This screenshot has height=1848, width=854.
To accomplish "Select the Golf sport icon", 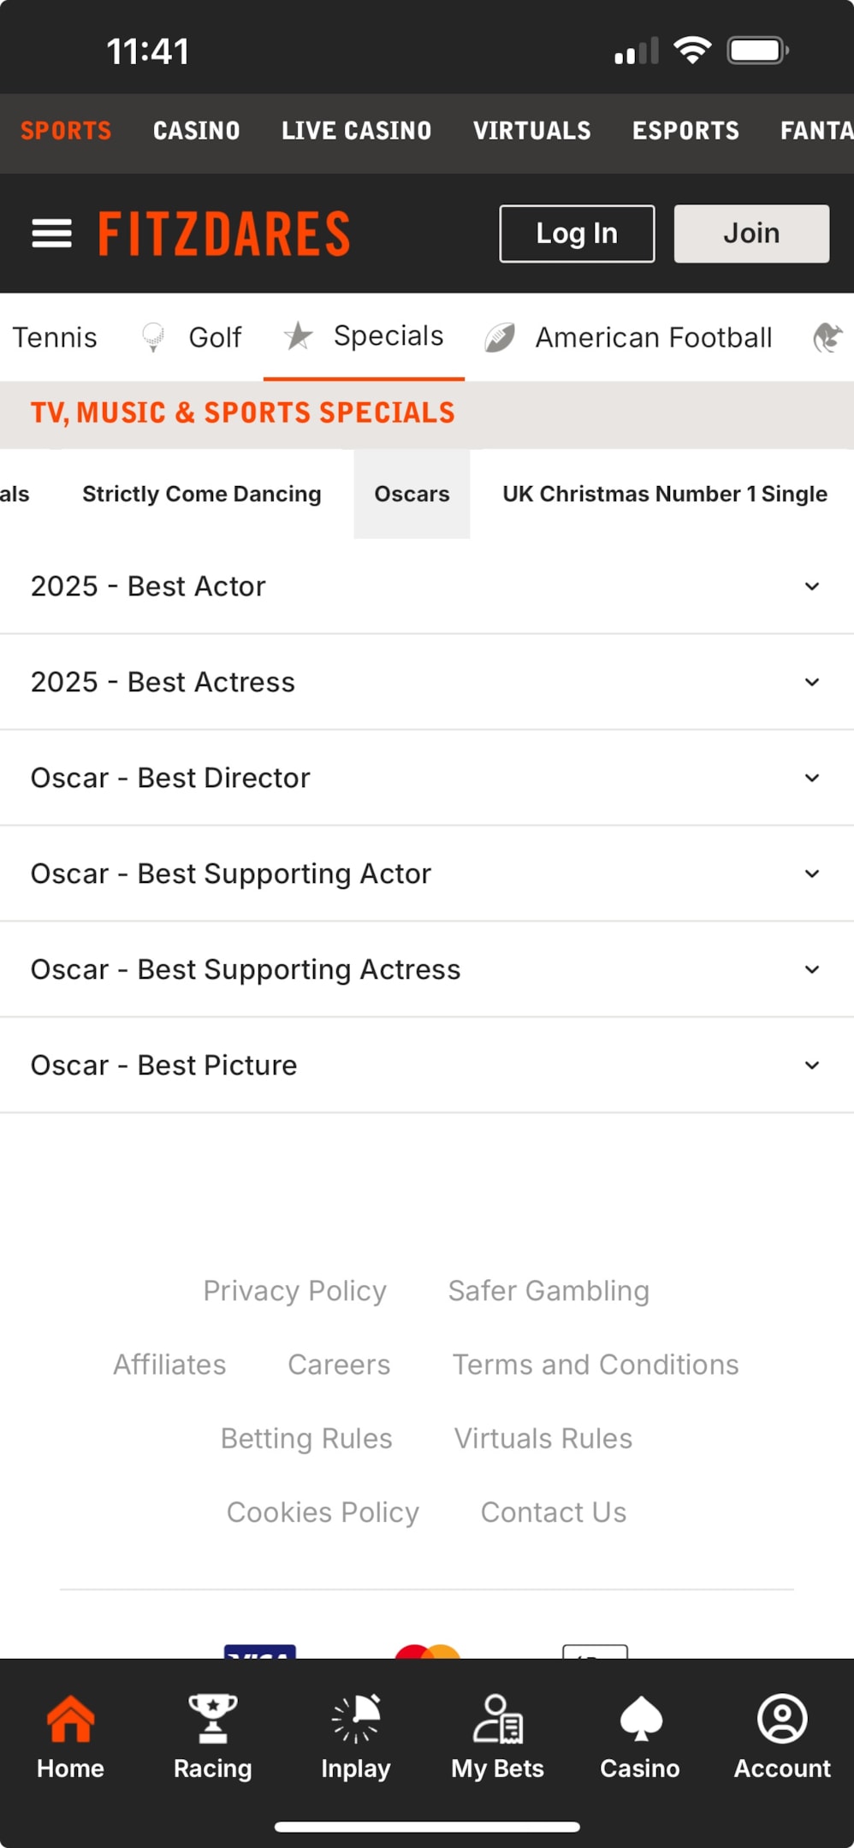I will tap(153, 337).
